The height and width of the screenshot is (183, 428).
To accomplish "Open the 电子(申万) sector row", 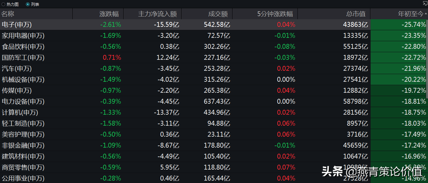I will [x=17, y=25].
